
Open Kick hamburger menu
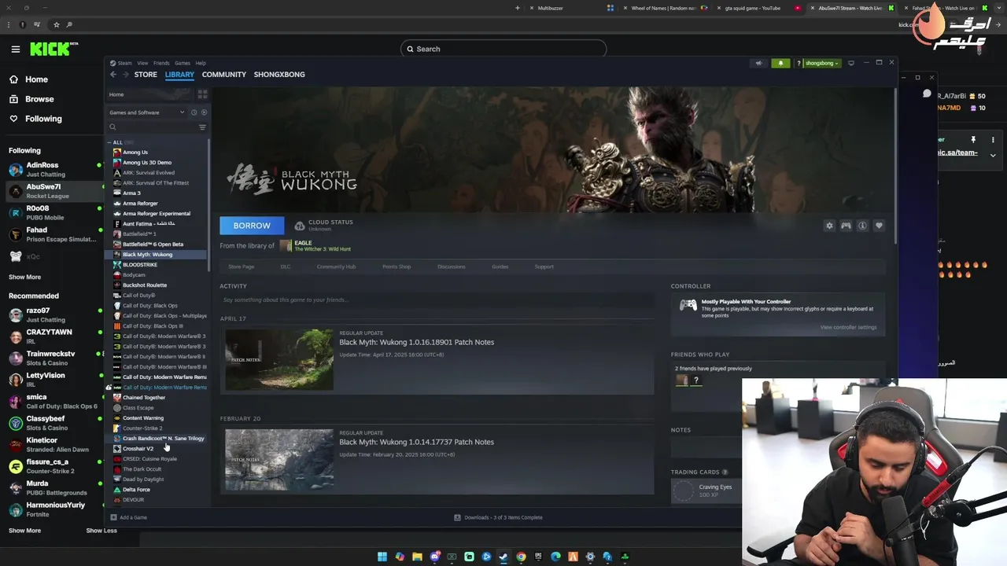15,49
